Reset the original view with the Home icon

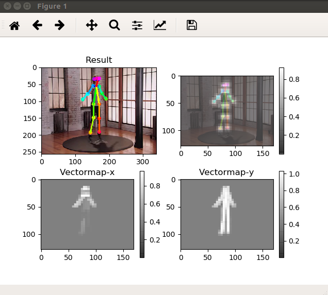pyautogui.click(x=14, y=25)
